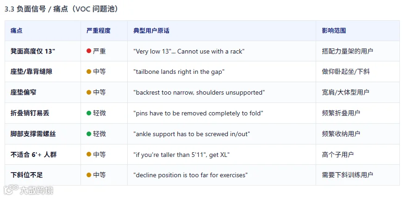The image size is (405, 198).
Task: Click the orange dot in 座垫偏窄 row
Action: click(89, 92)
